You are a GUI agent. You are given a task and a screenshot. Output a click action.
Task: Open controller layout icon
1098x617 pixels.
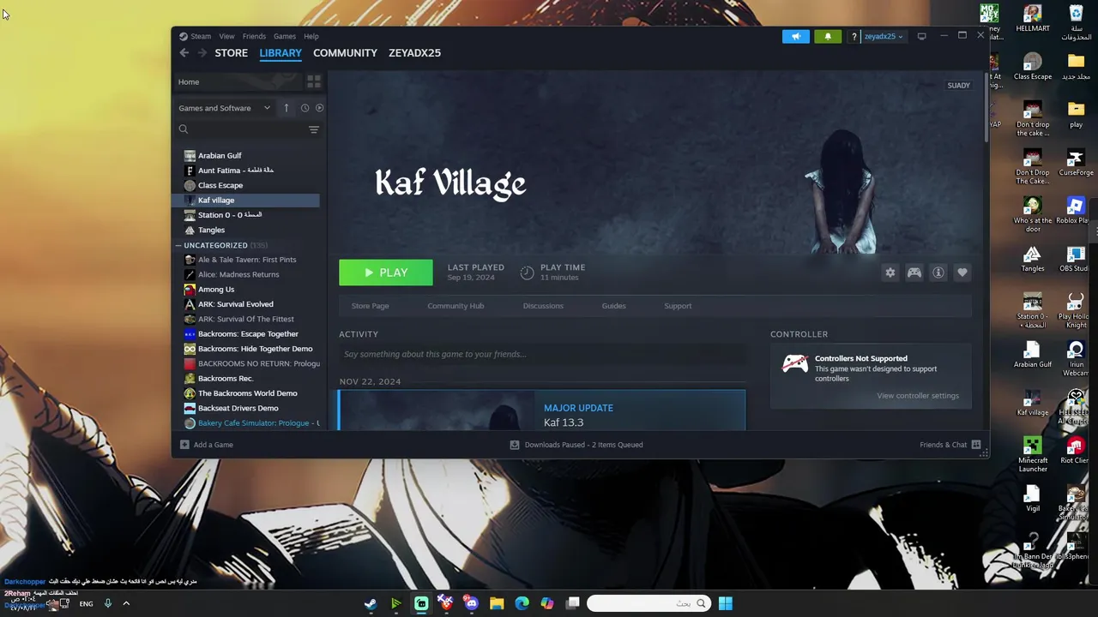[x=914, y=273]
